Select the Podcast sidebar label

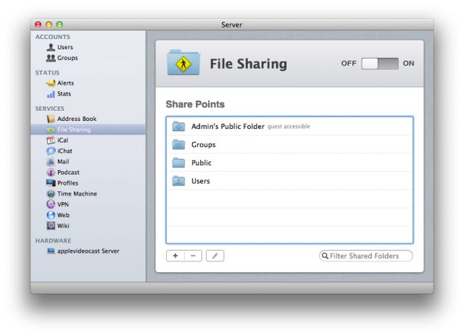pos(68,172)
